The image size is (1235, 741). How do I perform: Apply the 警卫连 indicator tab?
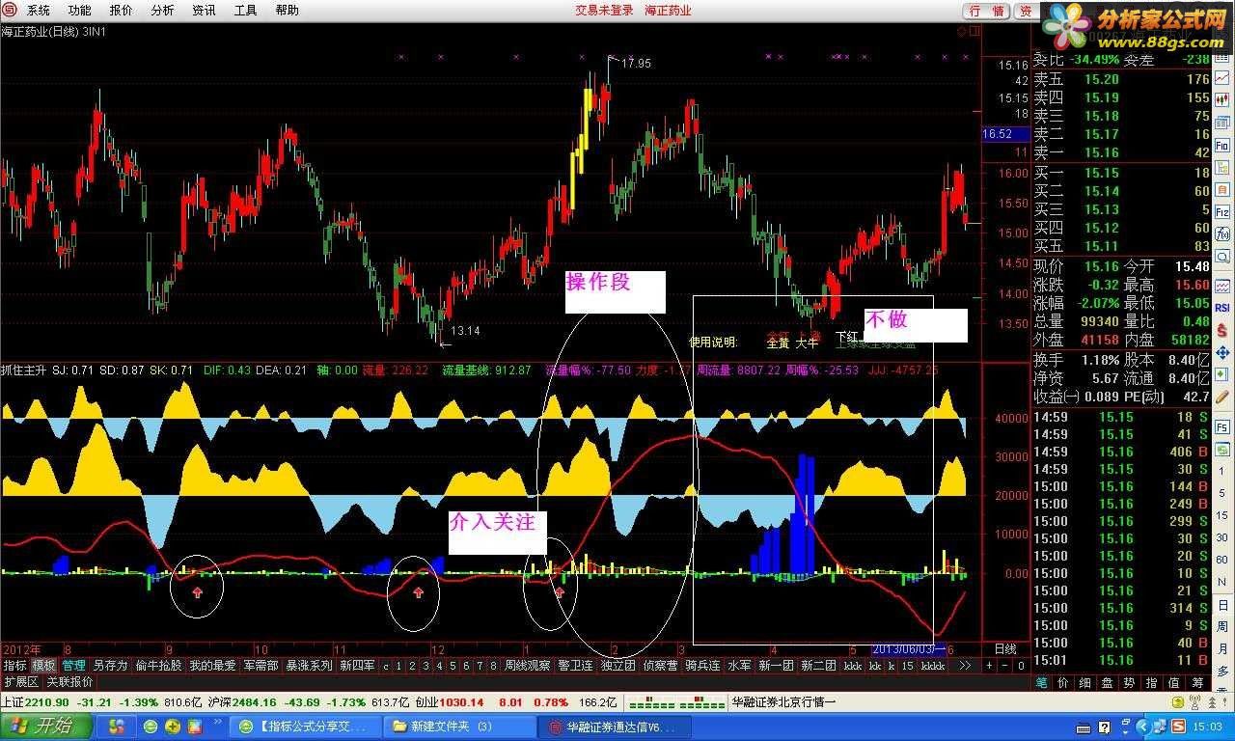575,666
